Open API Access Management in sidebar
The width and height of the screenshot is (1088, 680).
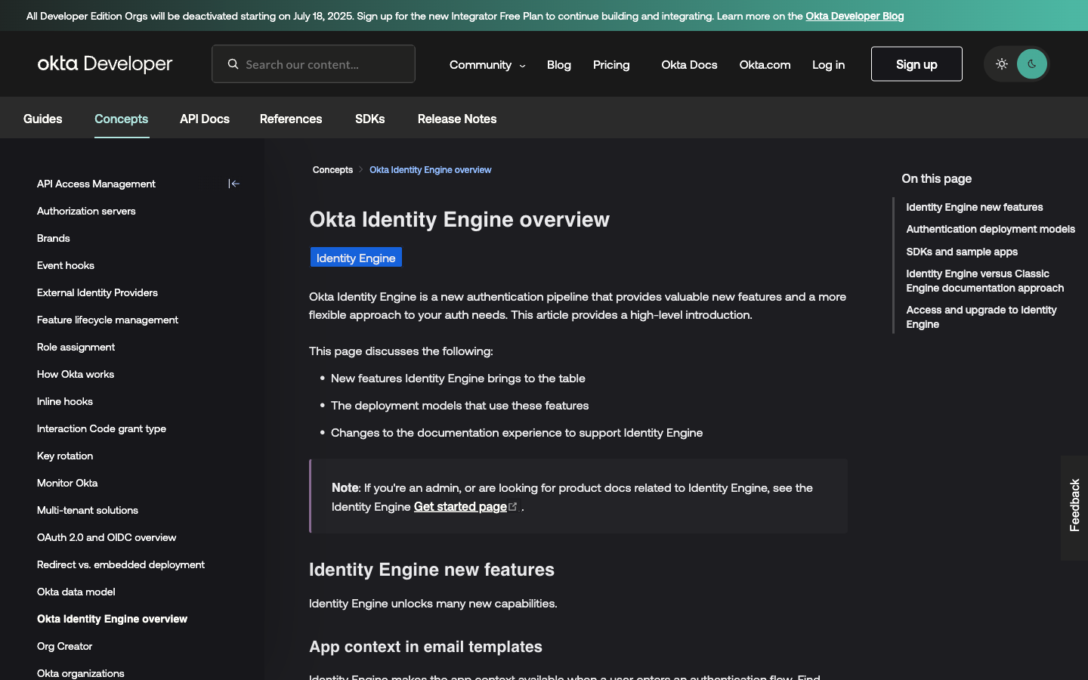click(x=96, y=184)
